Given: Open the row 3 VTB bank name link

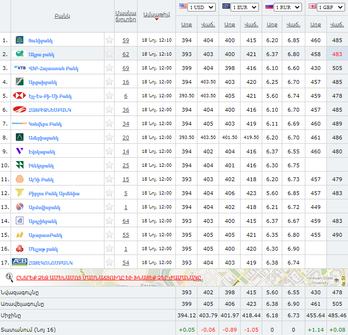Looking at the screenshot, I should click(54, 69).
